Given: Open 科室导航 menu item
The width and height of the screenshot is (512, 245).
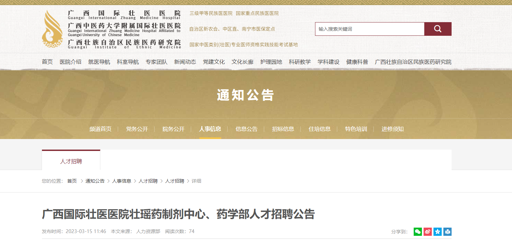Looking at the screenshot, I should pos(128,62).
